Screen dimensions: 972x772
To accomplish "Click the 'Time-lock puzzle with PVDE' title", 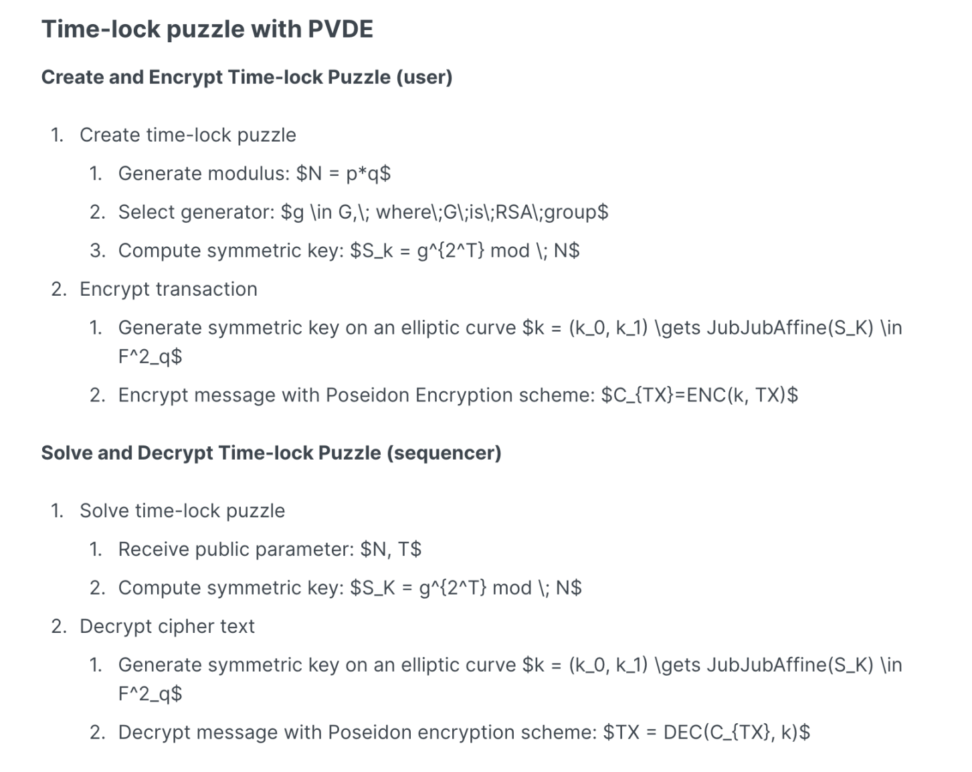I will tap(207, 29).
